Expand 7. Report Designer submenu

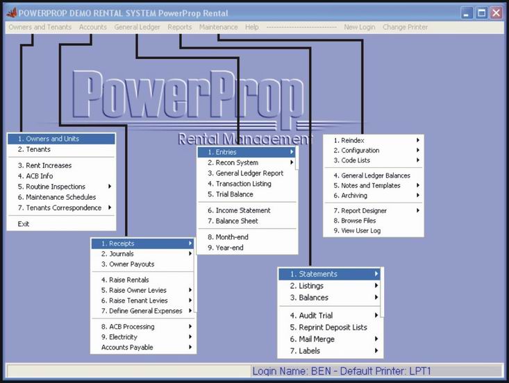pos(374,211)
